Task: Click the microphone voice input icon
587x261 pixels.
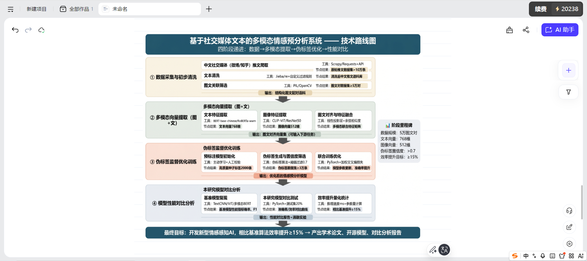Action: 543,256
